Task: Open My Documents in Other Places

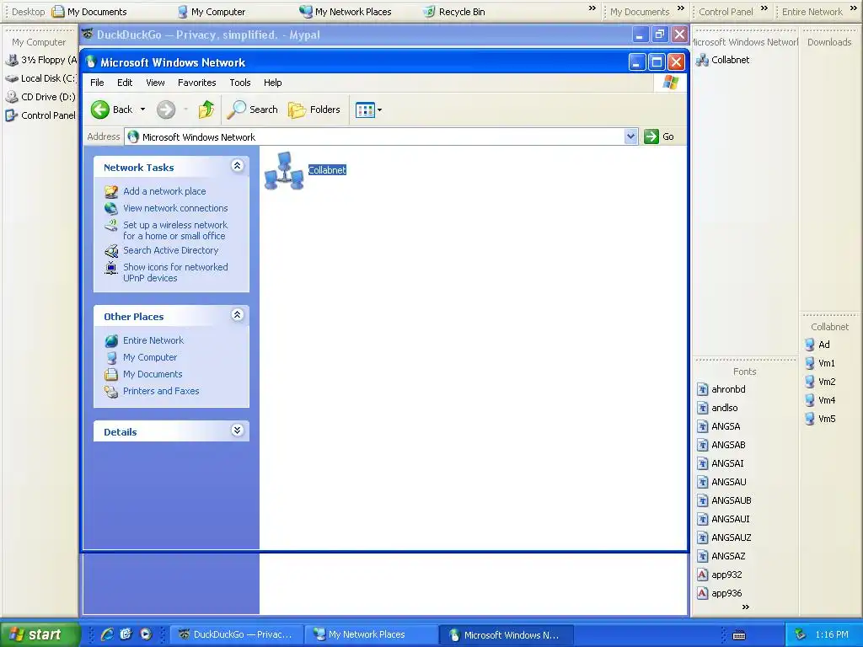Action: tap(153, 374)
